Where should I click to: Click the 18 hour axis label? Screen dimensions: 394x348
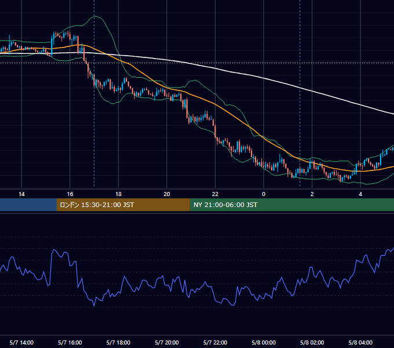(118, 194)
